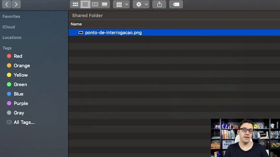Open the gear action menu
Viewport: 280px width, 157px height.
click(x=141, y=4)
